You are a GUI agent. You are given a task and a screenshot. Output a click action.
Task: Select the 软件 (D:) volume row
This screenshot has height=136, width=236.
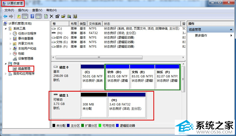pyautogui.click(x=118, y=37)
